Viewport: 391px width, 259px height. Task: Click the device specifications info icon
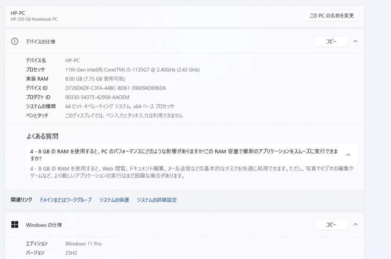[15, 41]
